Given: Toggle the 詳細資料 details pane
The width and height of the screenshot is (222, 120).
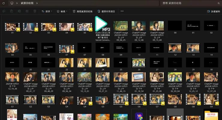Looking at the screenshot, I should (x=214, y=11).
